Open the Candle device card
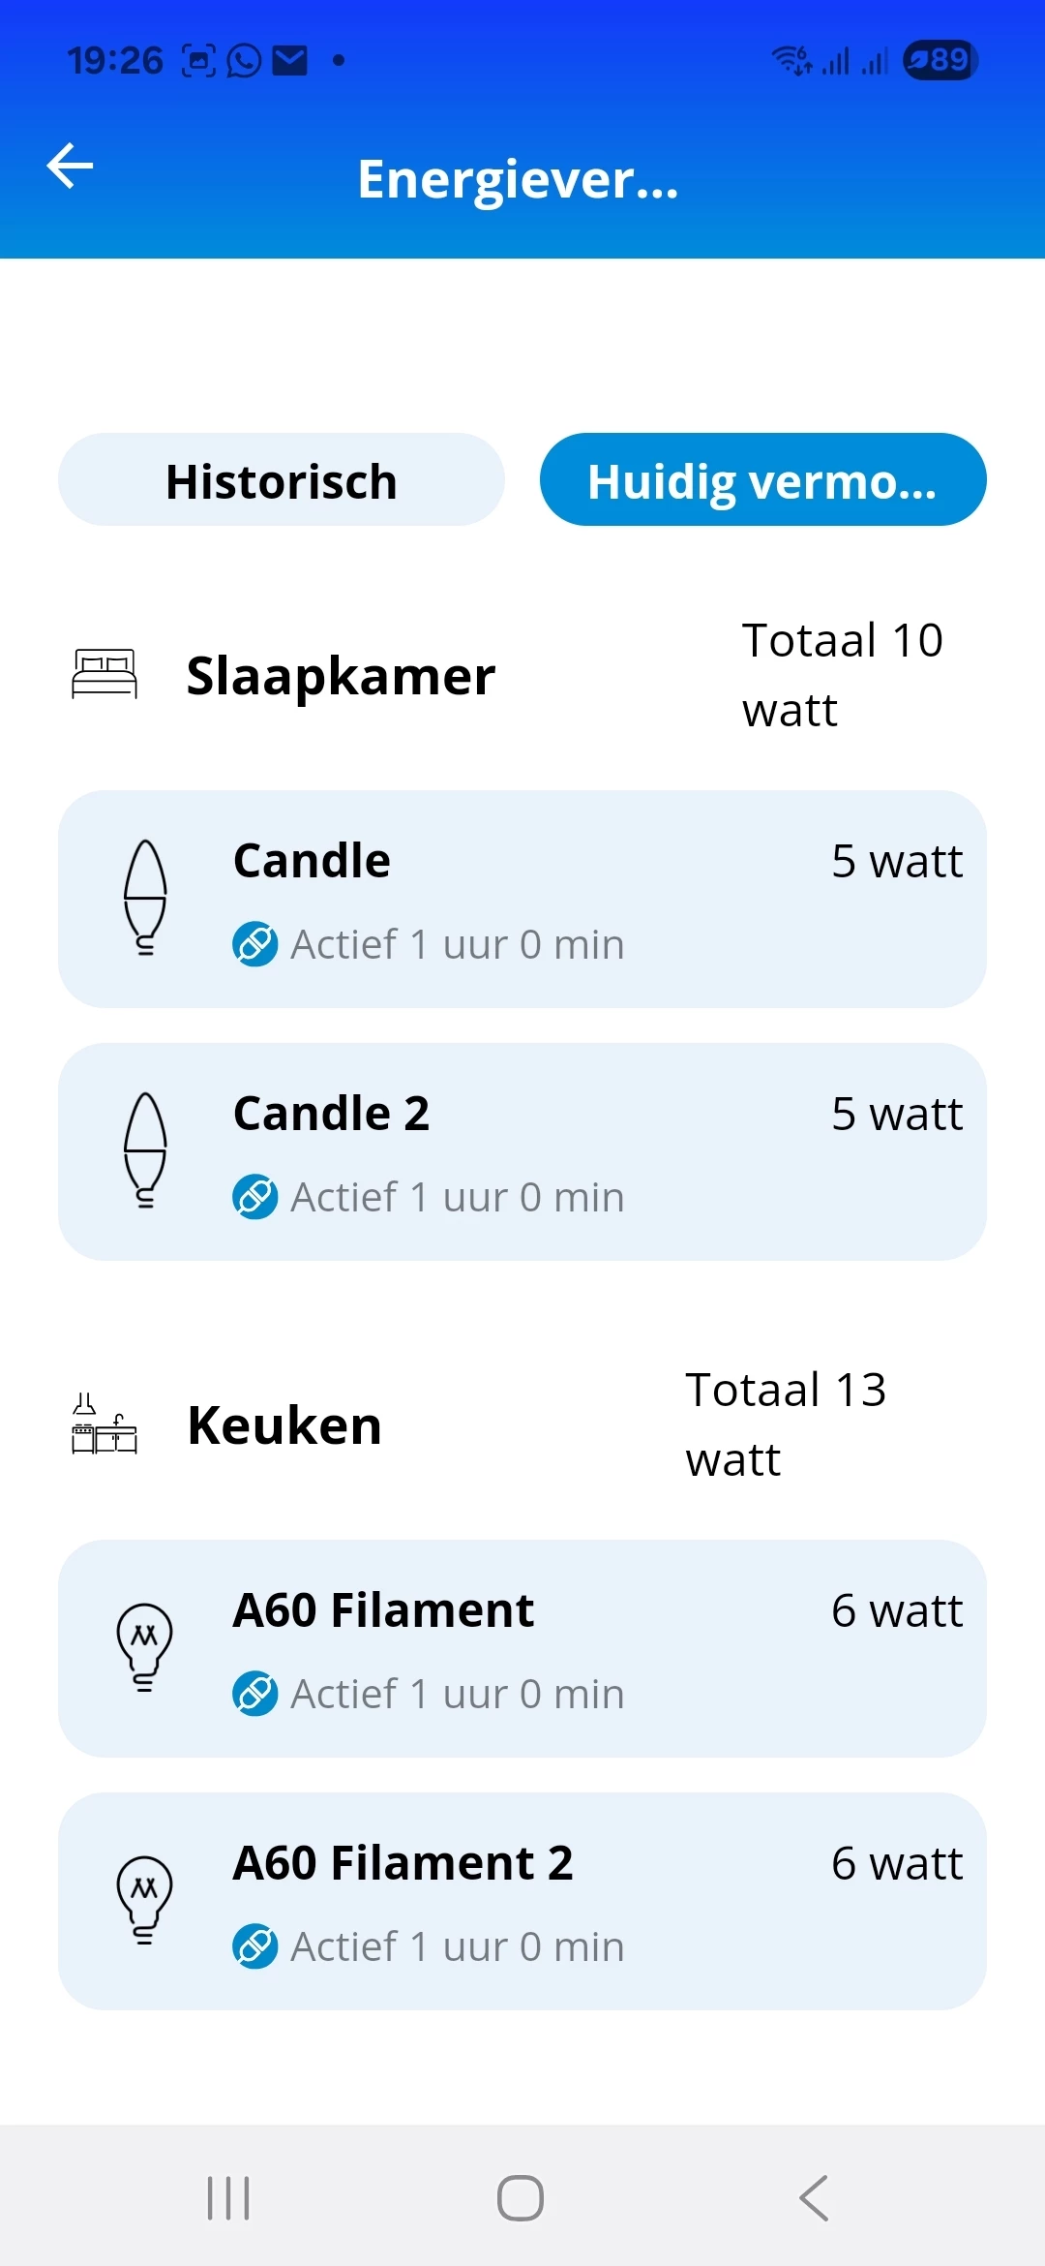Screen dimensions: 1045x2266 pyautogui.click(x=522, y=899)
